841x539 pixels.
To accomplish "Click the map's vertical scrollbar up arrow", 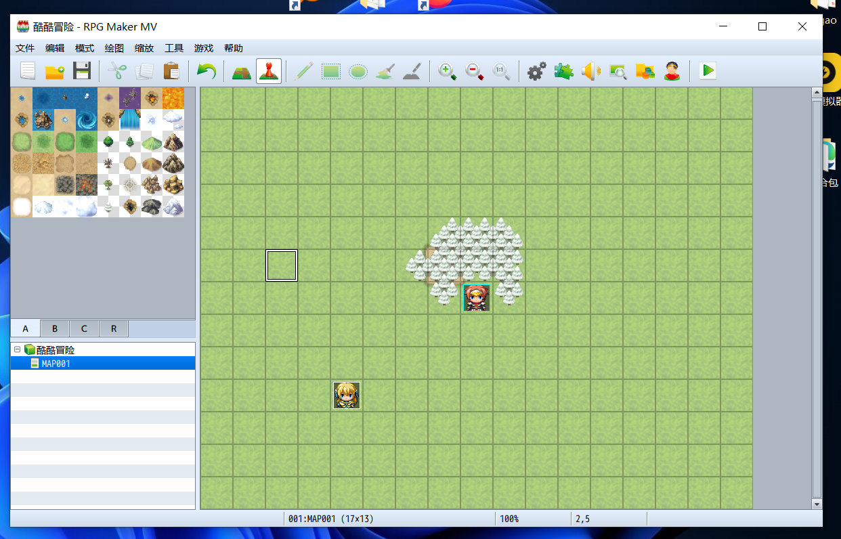I will (817, 92).
